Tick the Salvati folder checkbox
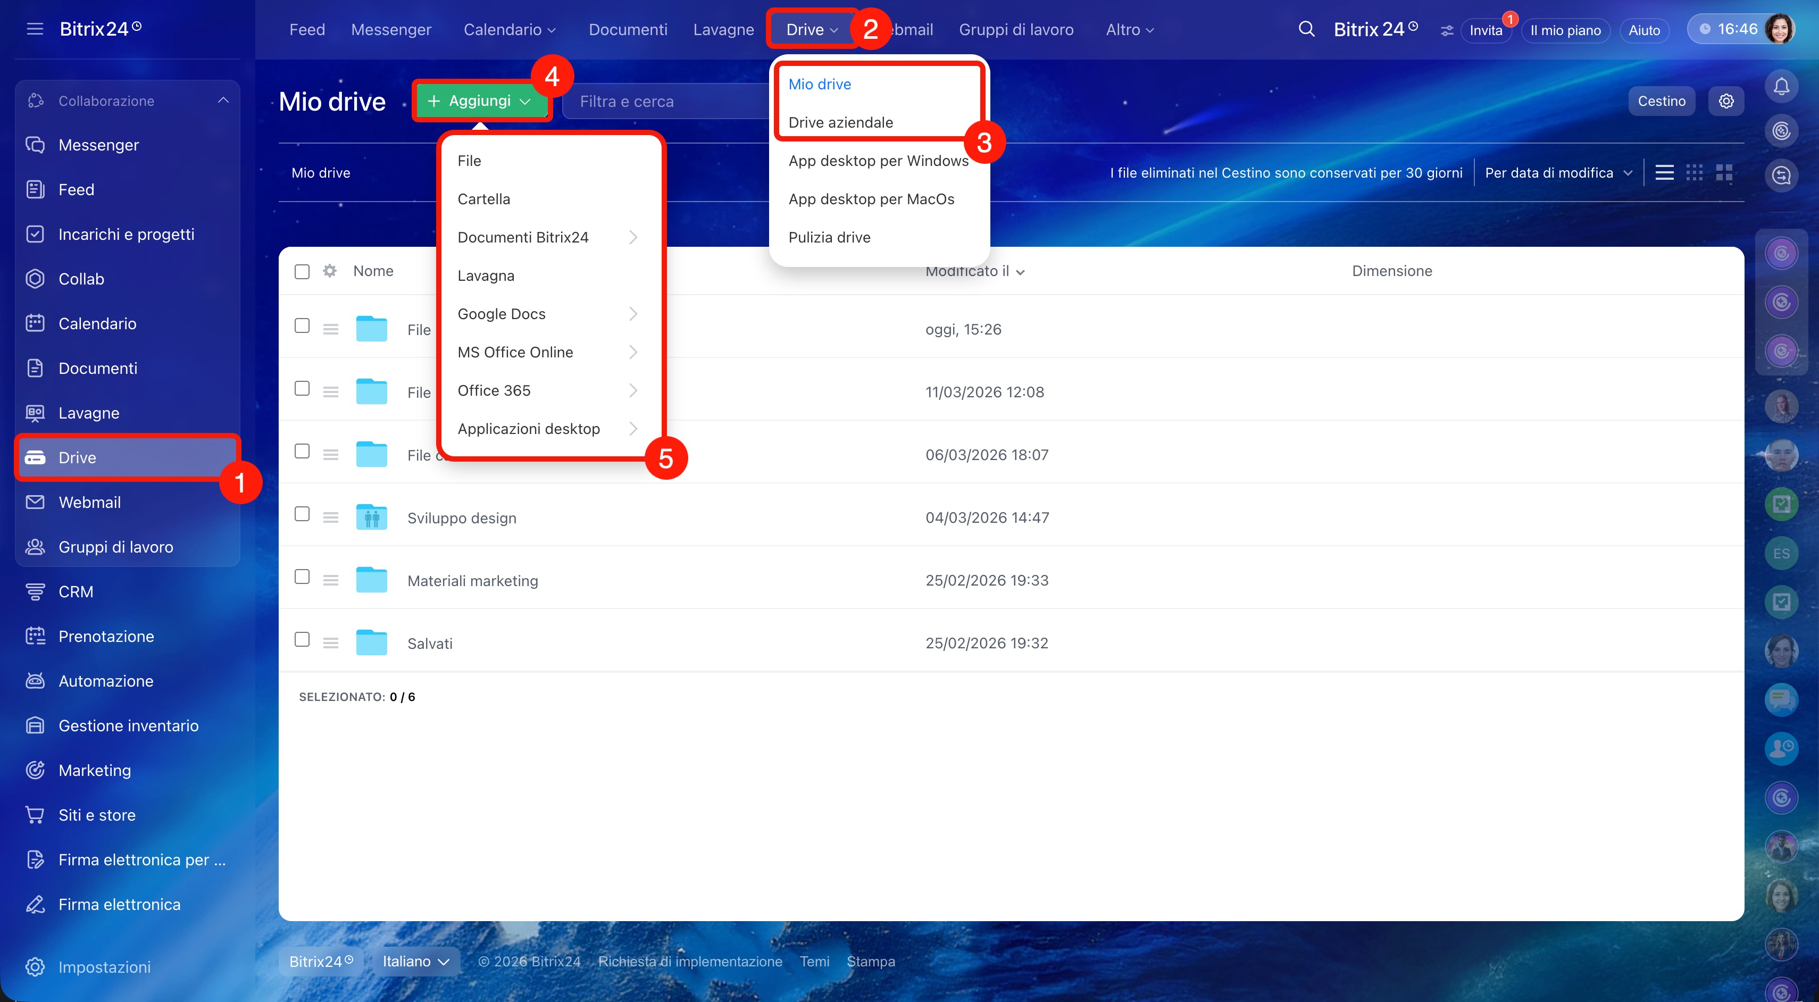Screen dimensions: 1819x1002 (302, 640)
